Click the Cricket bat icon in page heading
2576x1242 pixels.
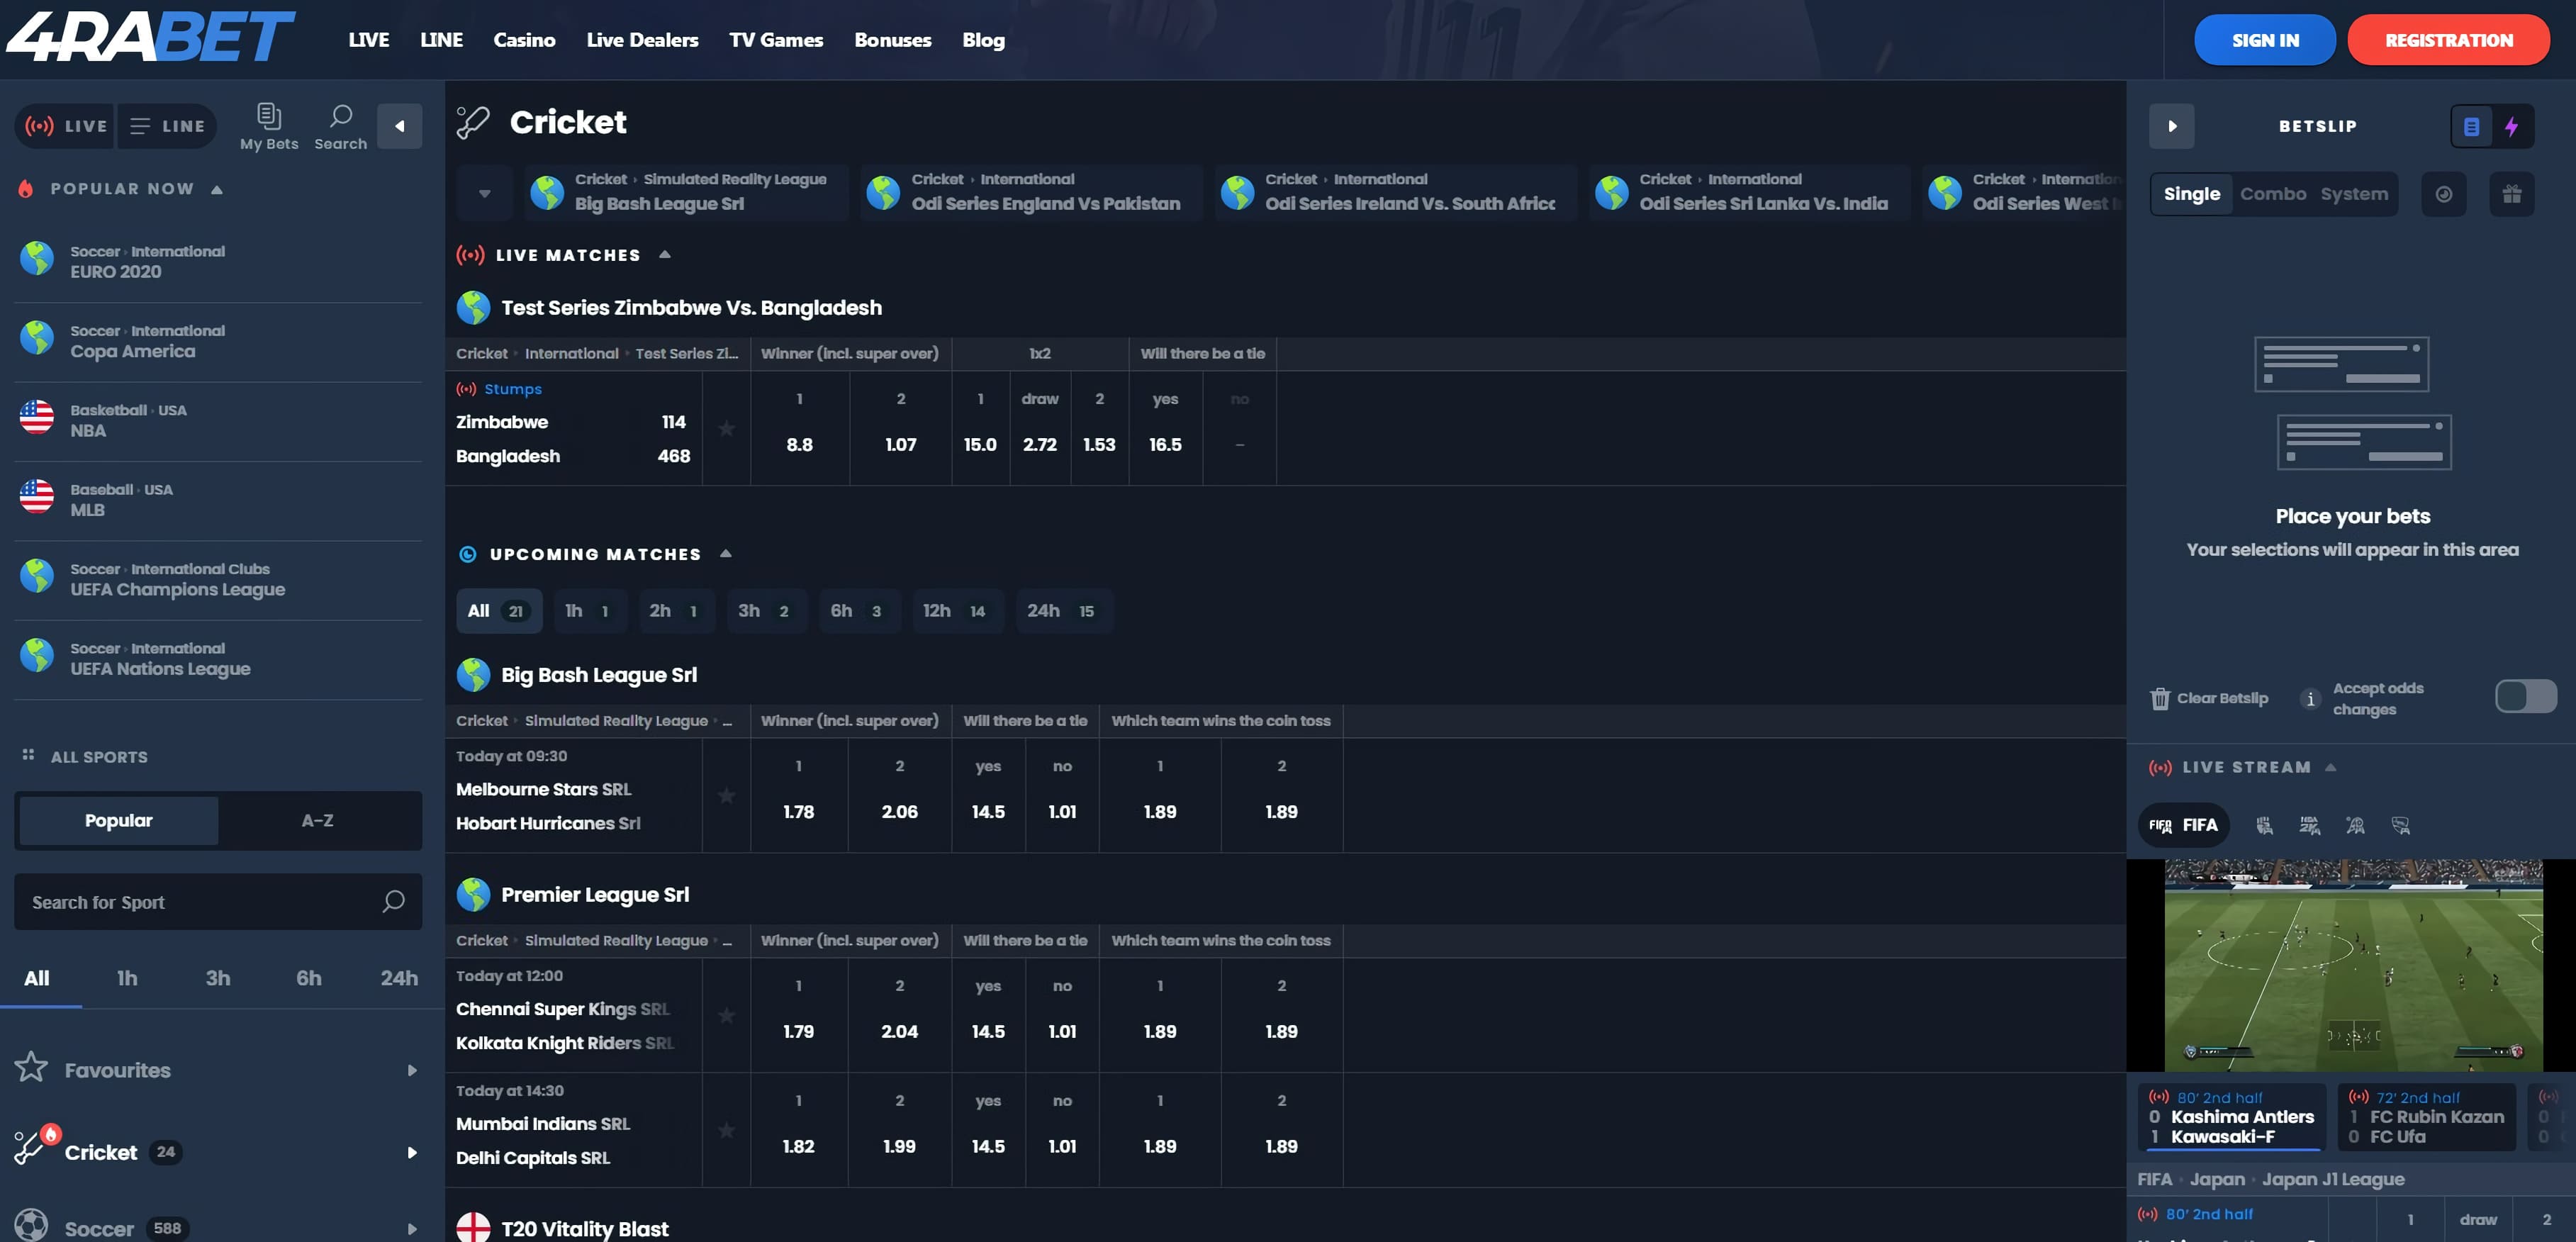tap(473, 122)
